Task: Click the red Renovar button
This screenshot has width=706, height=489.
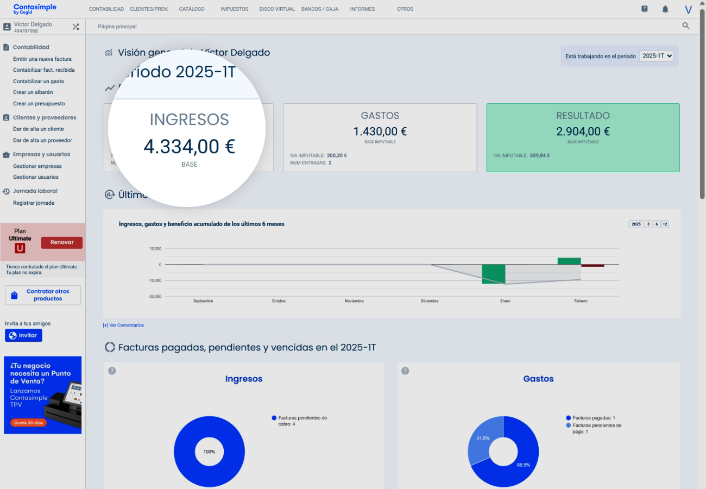Action: pyautogui.click(x=62, y=242)
